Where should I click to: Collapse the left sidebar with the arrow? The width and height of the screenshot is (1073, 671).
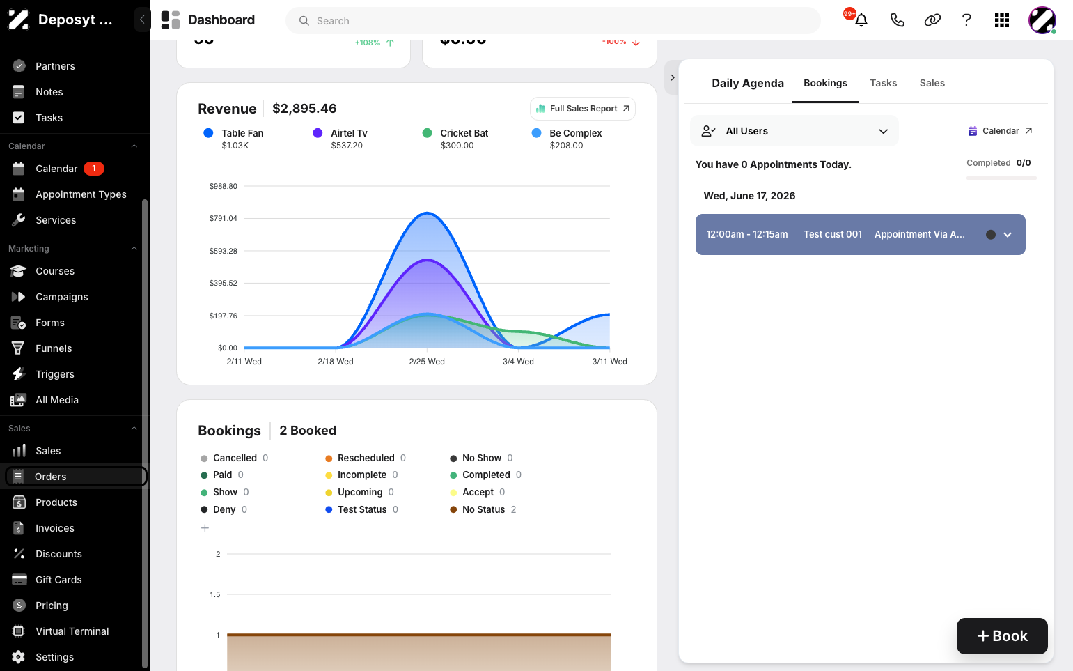pos(142,20)
